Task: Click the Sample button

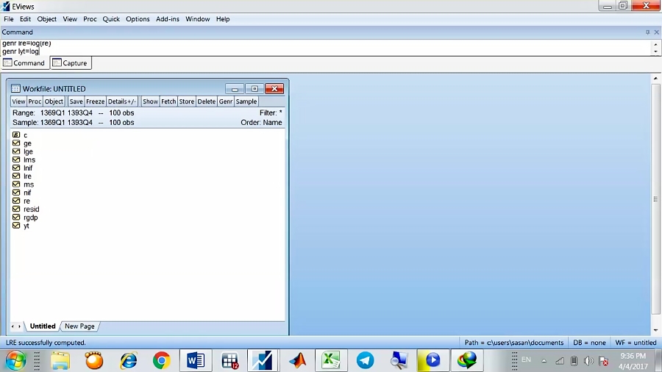Action: point(246,101)
